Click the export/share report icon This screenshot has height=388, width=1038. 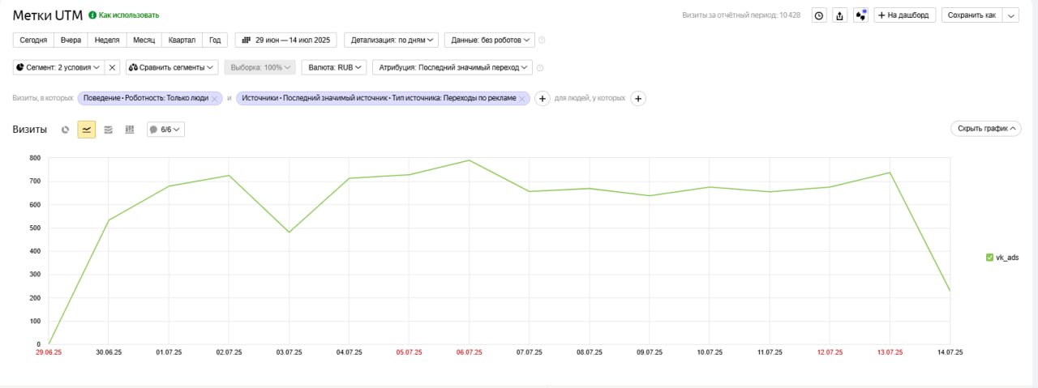pos(840,15)
